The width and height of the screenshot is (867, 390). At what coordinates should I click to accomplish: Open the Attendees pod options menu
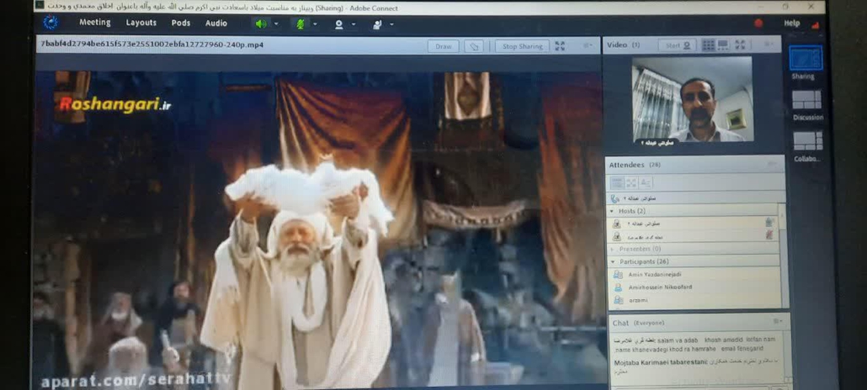tap(771, 164)
